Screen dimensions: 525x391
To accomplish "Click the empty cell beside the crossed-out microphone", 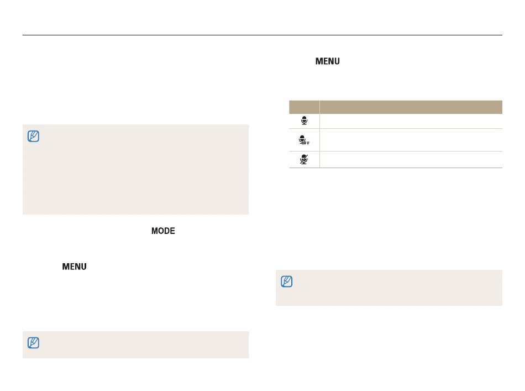I will [x=411, y=159].
